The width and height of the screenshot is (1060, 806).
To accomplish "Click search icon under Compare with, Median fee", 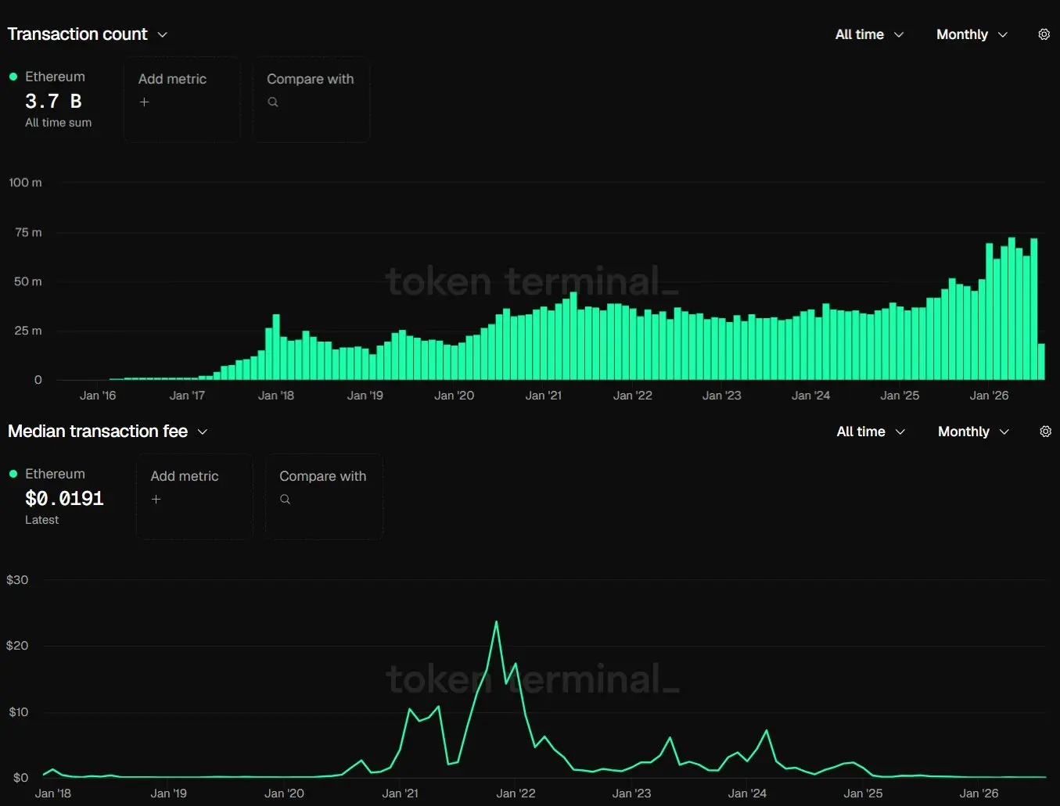I will [286, 499].
